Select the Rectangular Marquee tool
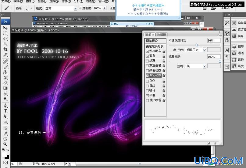Viewport: 246px width, 168px height. pos(5,33)
